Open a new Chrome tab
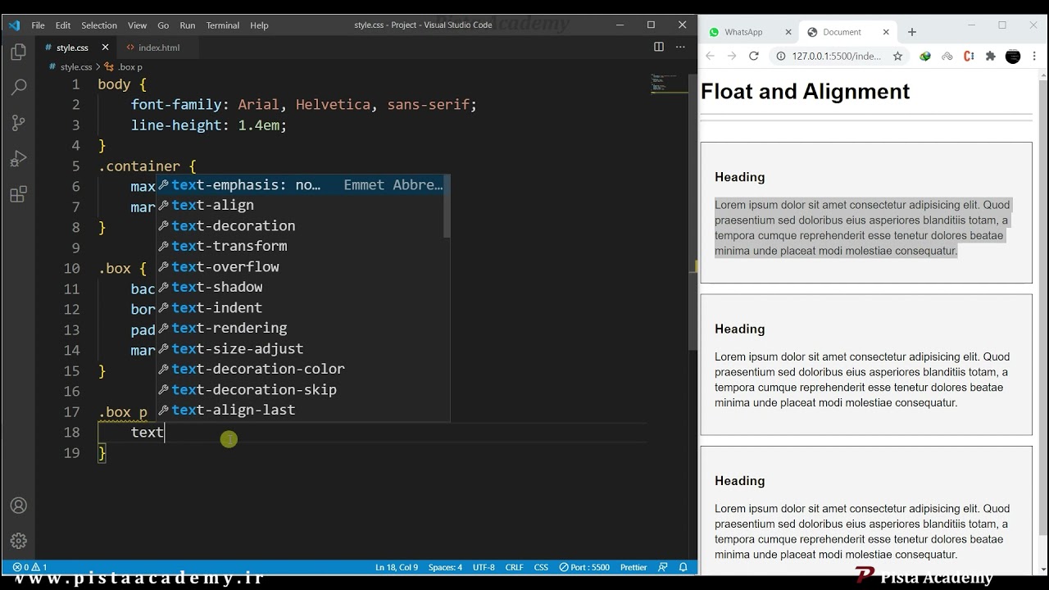The height and width of the screenshot is (590, 1049). [x=912, y=32]
